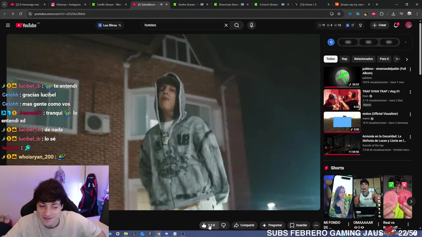Open the Preguntar AI button
This screenshot has width=422, height=237.
272,225
